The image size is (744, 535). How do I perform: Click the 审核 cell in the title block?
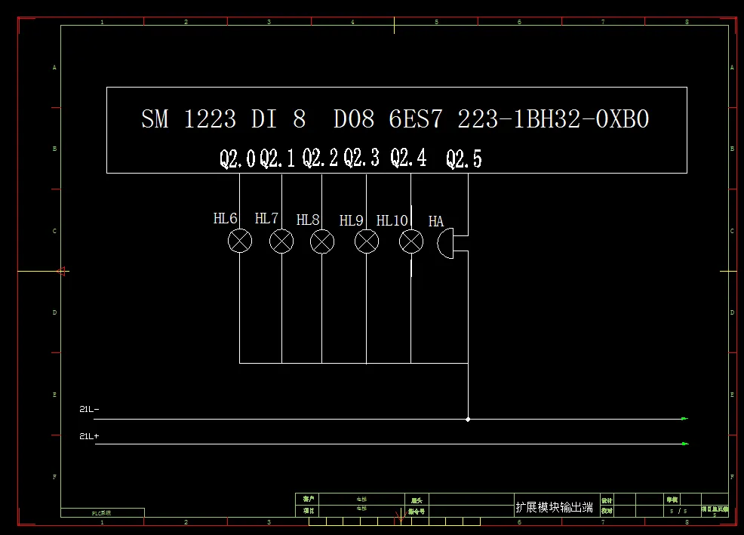[672, 500]
